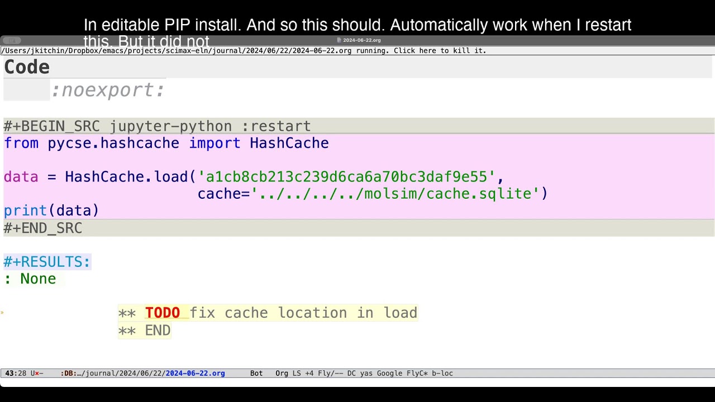
Task: Click the :restart header argument
Action: pos(276,126)
